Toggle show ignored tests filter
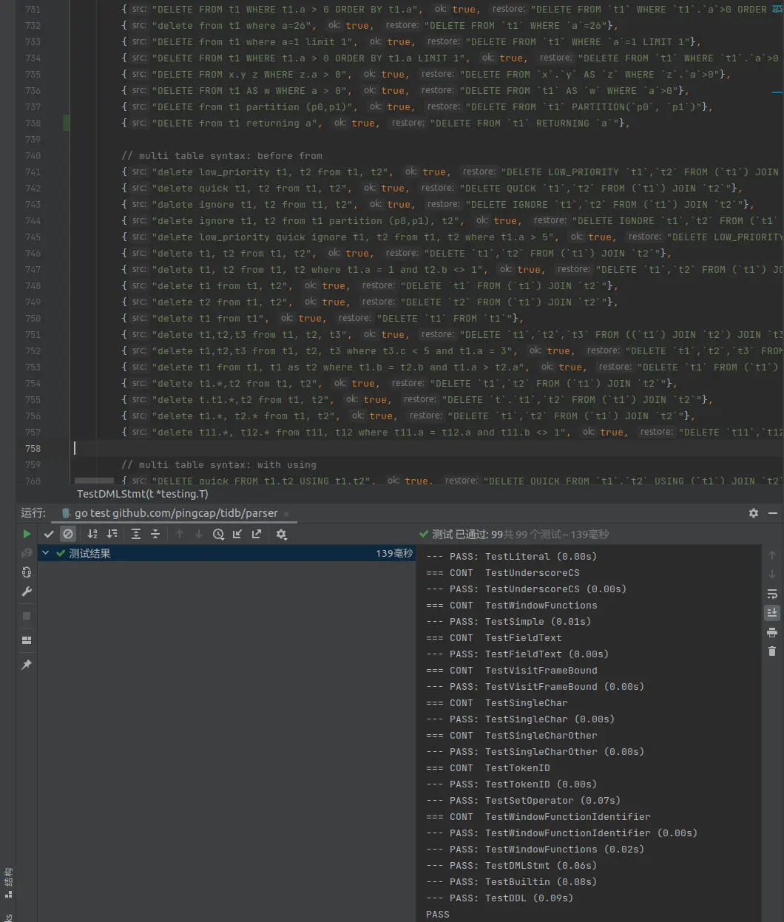 tap(68, 534)
